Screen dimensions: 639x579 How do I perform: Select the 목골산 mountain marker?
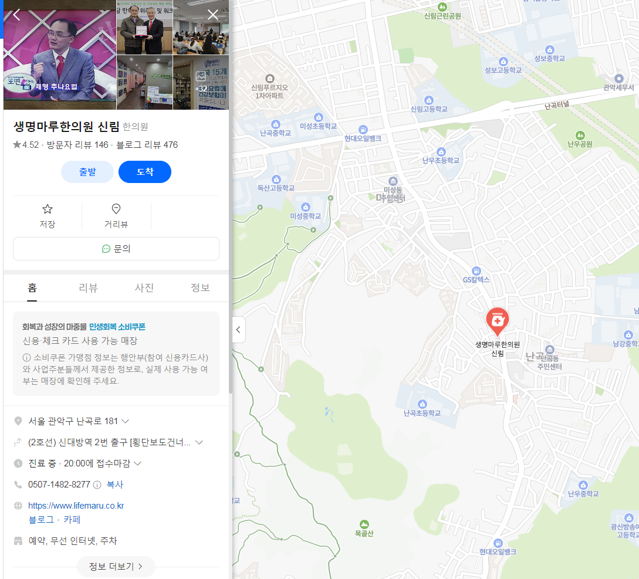click(x=364, y=524)
